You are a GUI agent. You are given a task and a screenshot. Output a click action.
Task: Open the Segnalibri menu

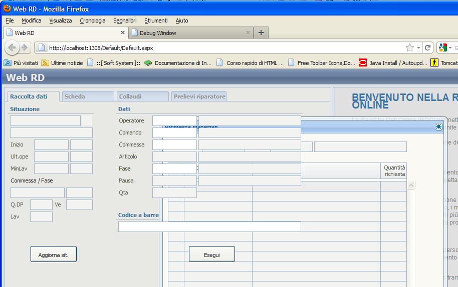pos(125,20)
